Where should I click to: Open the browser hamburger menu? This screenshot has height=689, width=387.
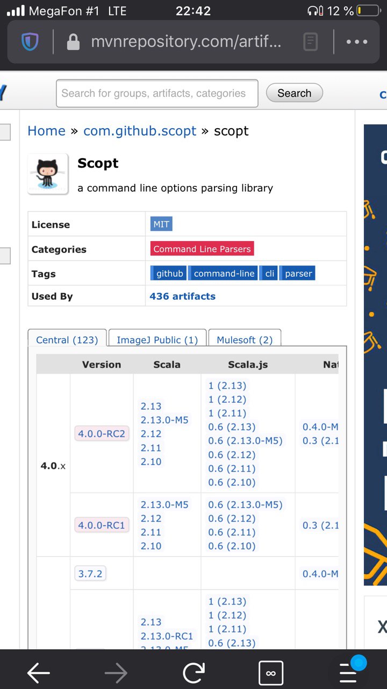[x=348, y=672]
